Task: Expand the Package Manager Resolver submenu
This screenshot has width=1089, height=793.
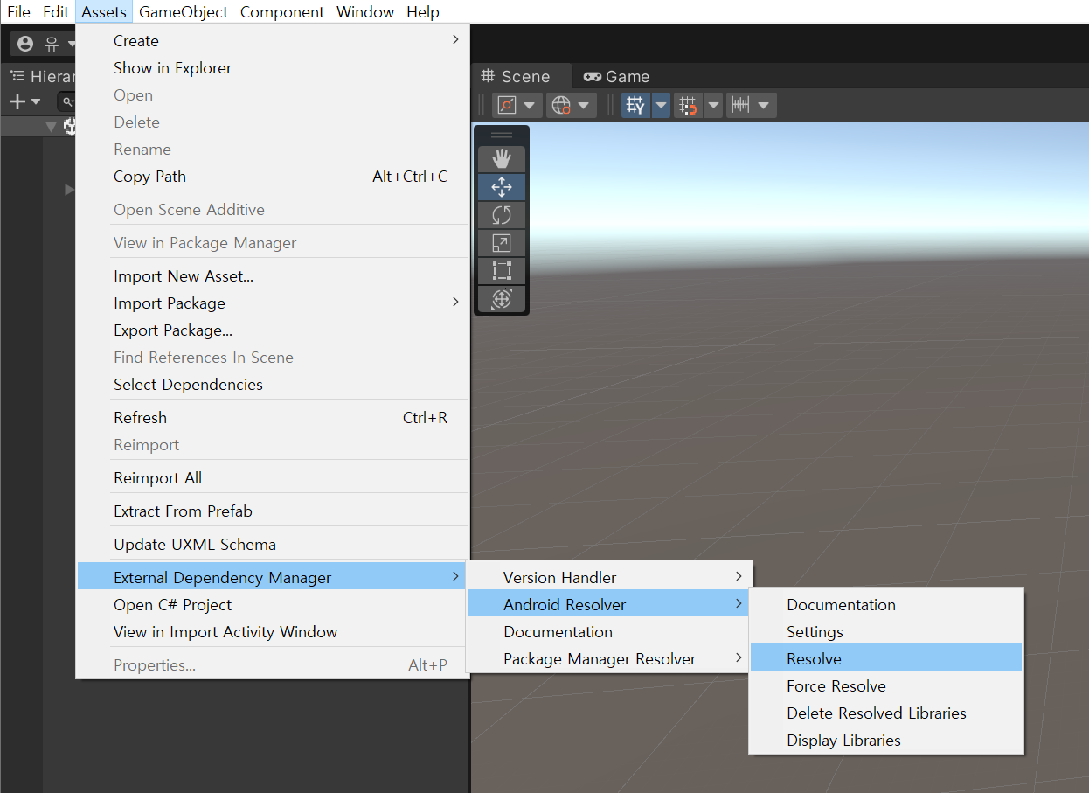Action: [609, 659]
